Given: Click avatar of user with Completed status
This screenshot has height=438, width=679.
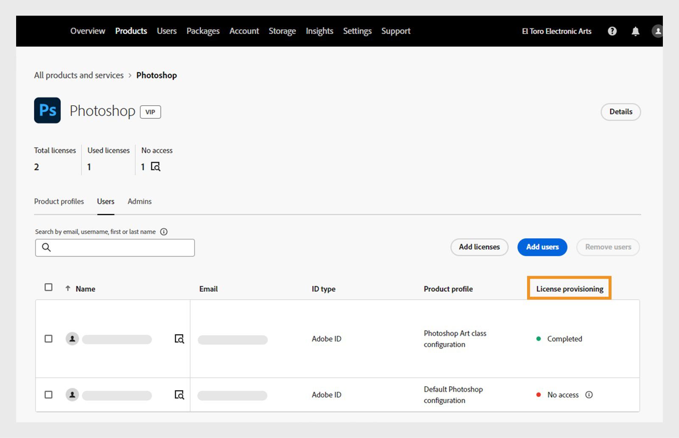Looking at the screenshot, I should (x=72, y=339).
